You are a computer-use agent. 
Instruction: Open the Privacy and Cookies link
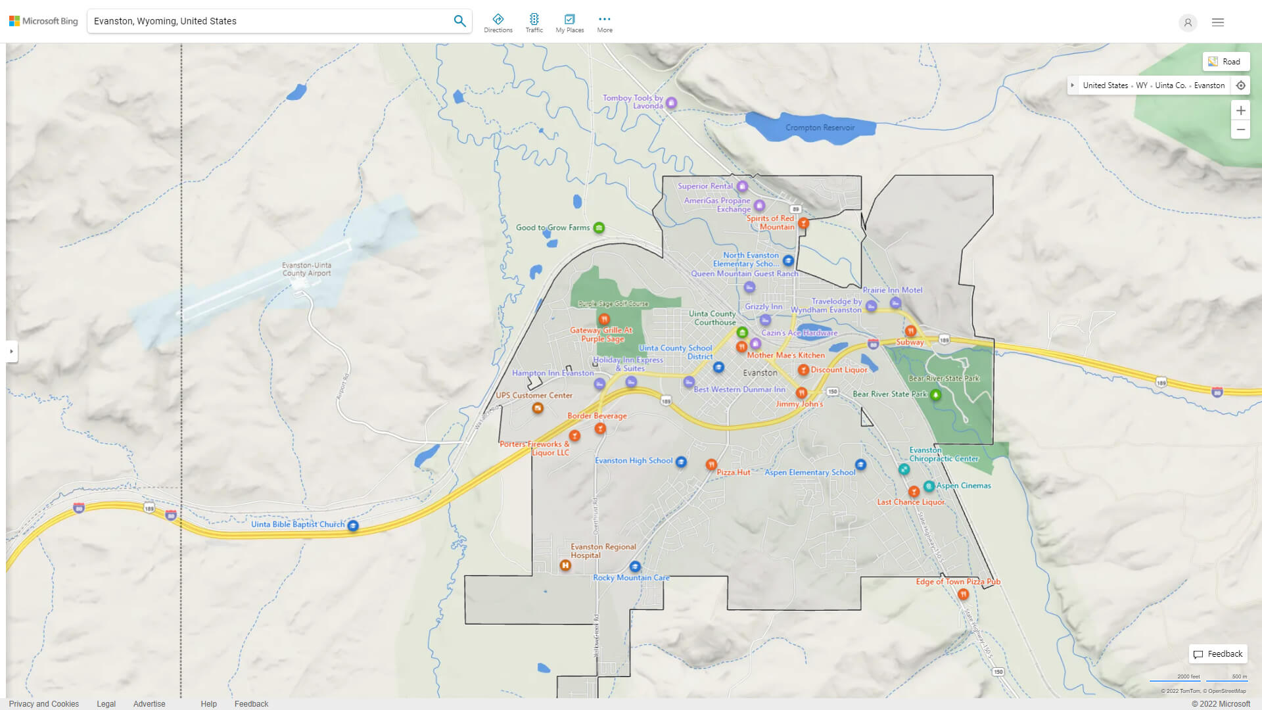[x=44, y=703]
